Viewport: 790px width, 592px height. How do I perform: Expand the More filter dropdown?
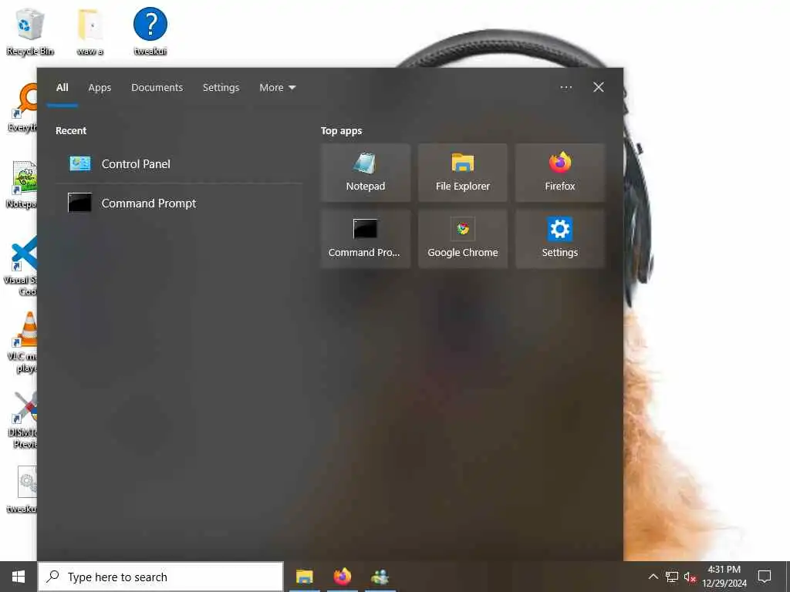277,87
